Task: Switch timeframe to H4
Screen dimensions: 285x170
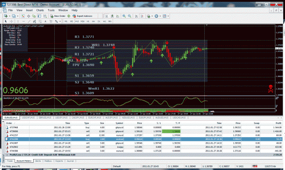Action: [93, 21]
